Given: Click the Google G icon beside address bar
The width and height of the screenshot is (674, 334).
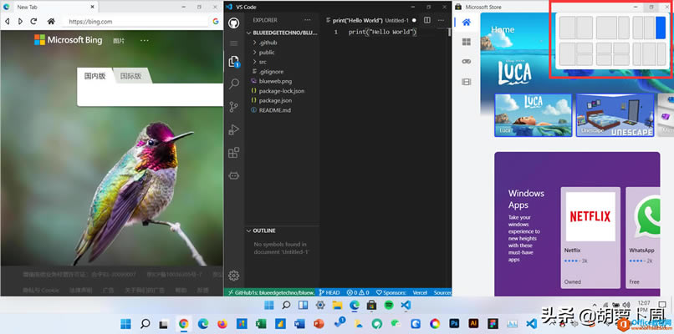Looking at the screenshot, I should click(x=216, y=21).
